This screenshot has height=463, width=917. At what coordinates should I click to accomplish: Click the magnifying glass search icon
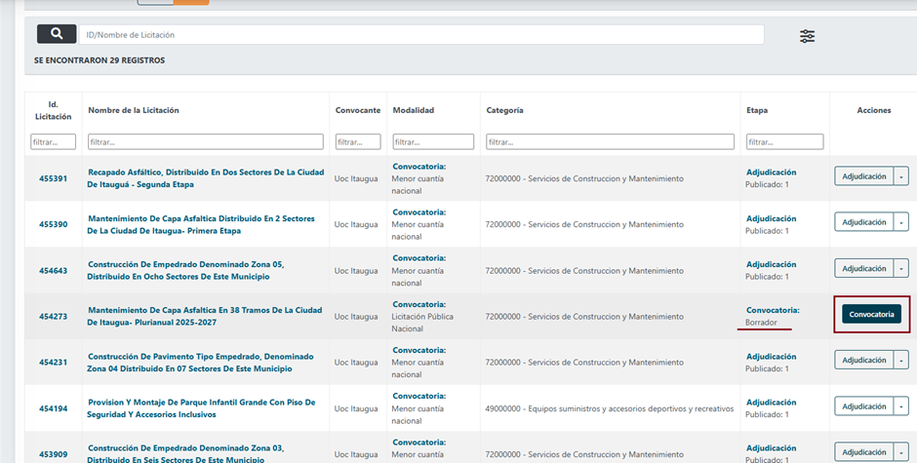[57, 34]
